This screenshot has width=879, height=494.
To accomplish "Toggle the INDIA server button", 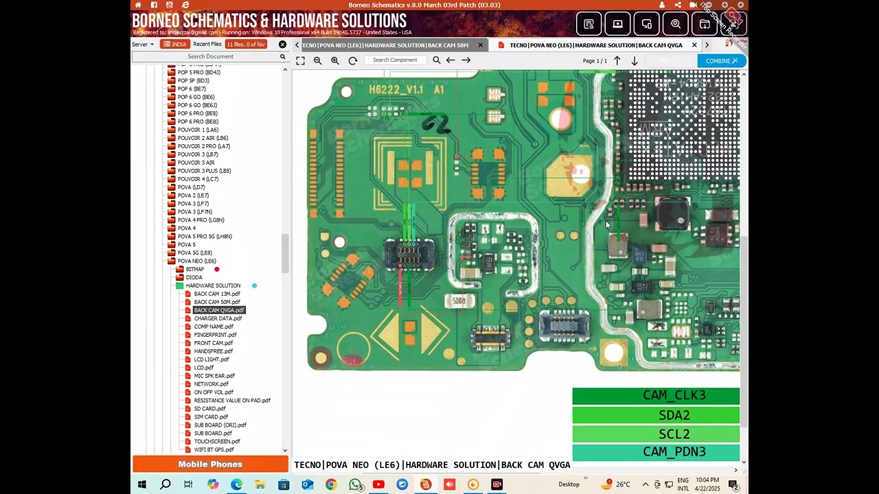I will click(174, 45).
